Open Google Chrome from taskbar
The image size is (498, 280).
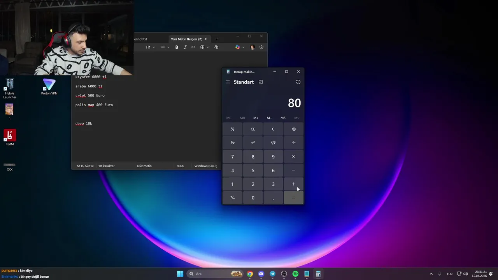pos(250,274)
